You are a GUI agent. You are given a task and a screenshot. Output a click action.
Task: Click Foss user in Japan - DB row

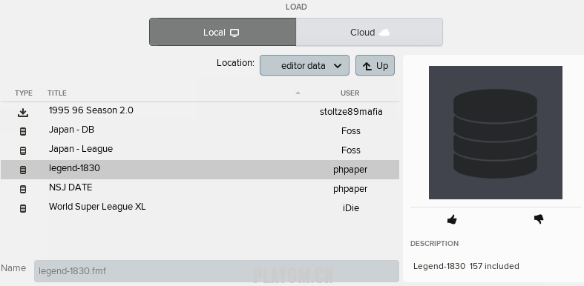351,131
